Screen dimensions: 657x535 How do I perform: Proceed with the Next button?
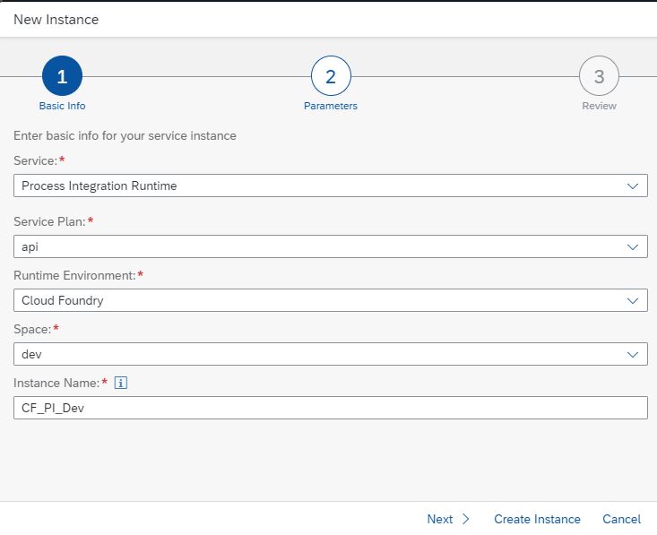tap(448, 519)
